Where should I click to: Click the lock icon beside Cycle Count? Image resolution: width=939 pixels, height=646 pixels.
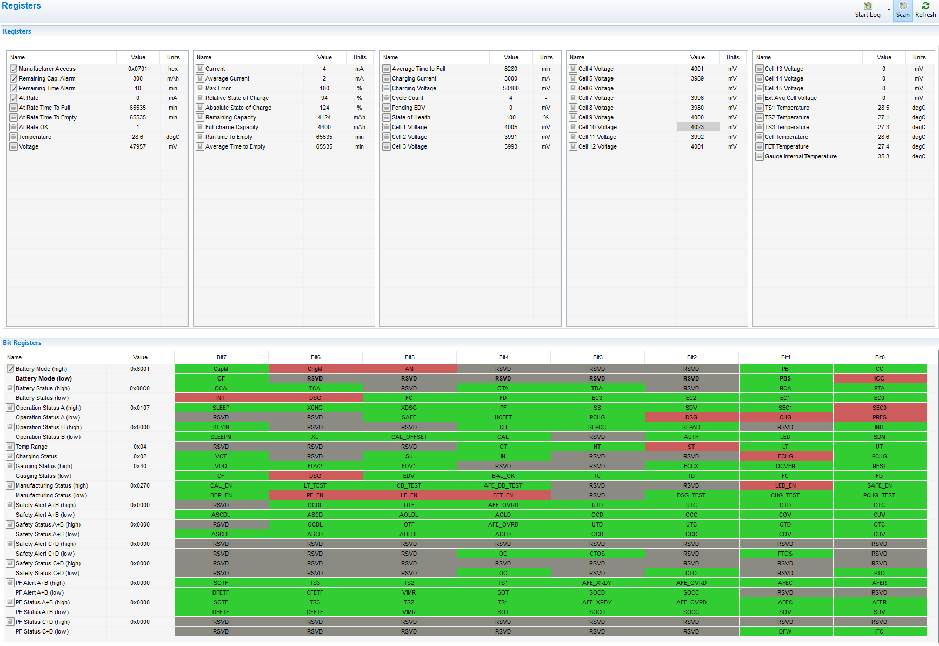(x=387, y=98)
